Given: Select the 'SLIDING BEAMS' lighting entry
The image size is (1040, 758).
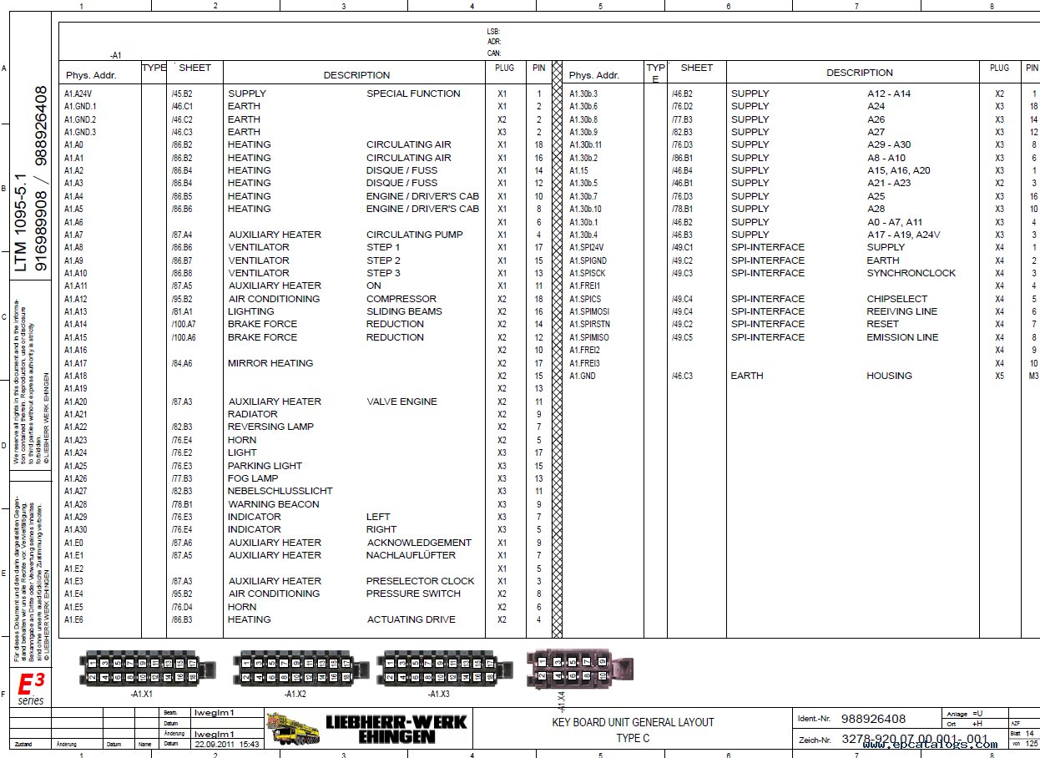Looking at the screenshot, I should pos(404,311).
